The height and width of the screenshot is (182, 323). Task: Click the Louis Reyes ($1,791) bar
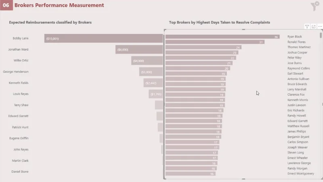point(156,94)
